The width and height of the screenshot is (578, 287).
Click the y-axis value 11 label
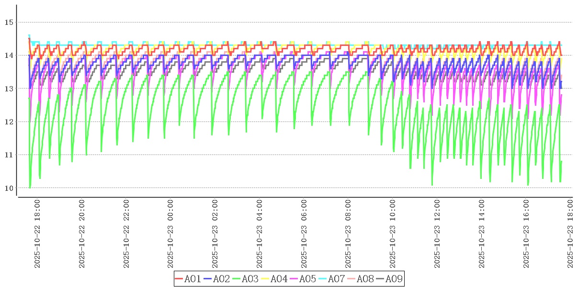pyautogui.click(x=9, y=155)
